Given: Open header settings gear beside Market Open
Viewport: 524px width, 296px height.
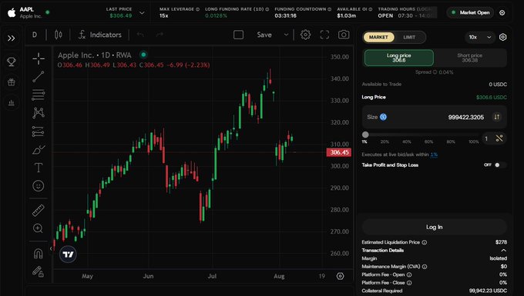Looking at the screenshot, I should [x=502, y=12].
